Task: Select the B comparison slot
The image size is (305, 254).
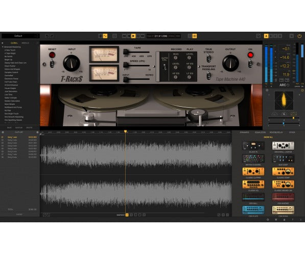Action: pos(271,36)
